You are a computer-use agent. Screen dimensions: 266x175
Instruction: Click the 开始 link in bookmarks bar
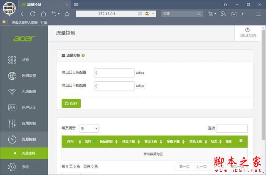pos(44,22)
